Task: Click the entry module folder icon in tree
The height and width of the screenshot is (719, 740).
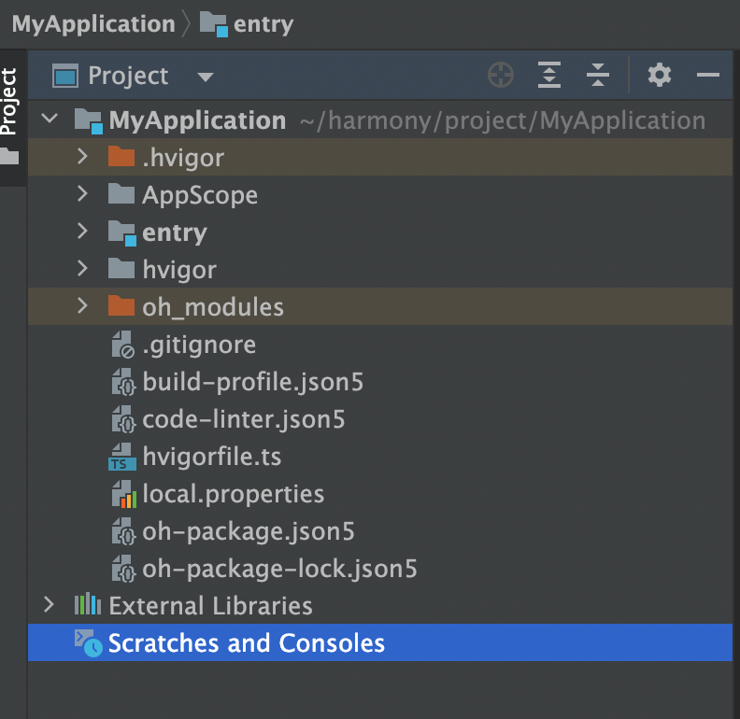Action: tap(122, 233)
